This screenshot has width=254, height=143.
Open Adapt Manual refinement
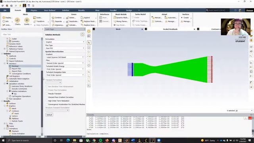[156, 17]
